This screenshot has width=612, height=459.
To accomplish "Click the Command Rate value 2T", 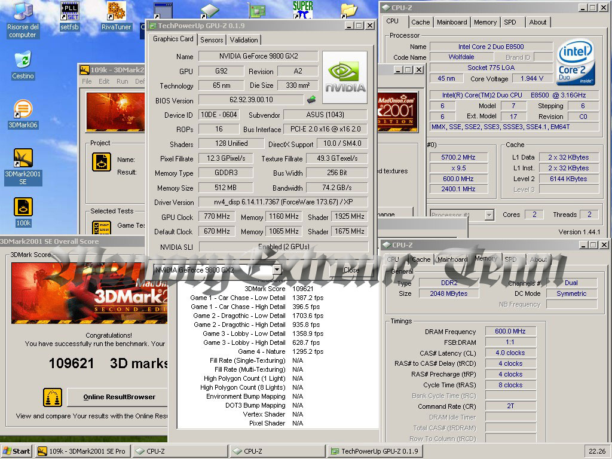I will [x=510, y=406].
